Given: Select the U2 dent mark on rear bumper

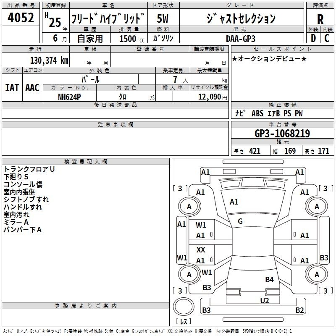Looking at the screenshot, I should (264, 300).
